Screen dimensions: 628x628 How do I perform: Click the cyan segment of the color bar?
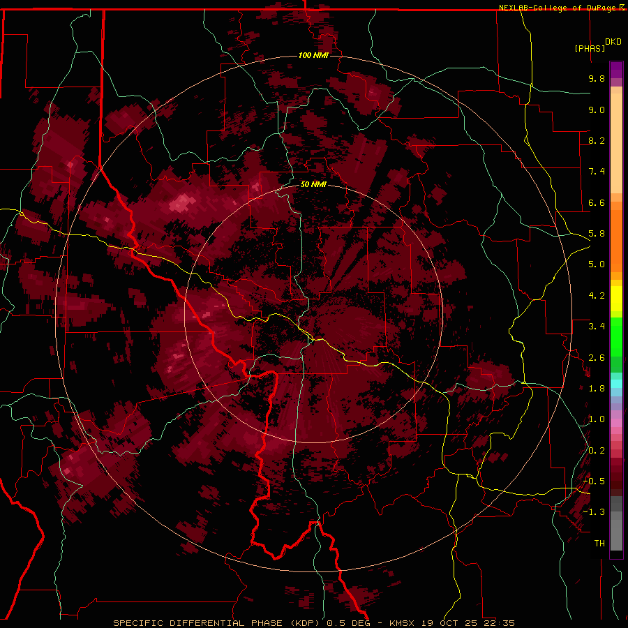[616, 384]
